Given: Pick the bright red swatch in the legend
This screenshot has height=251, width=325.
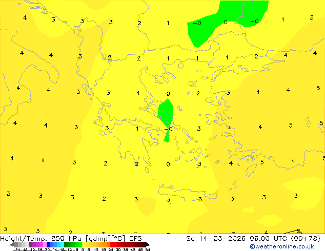Looking at the screenshot, I should pos(112,245).
